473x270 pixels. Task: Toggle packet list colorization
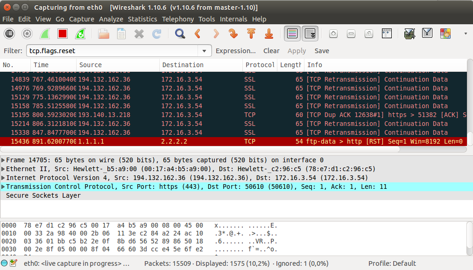pyautogui.click(x=292, y=34)
